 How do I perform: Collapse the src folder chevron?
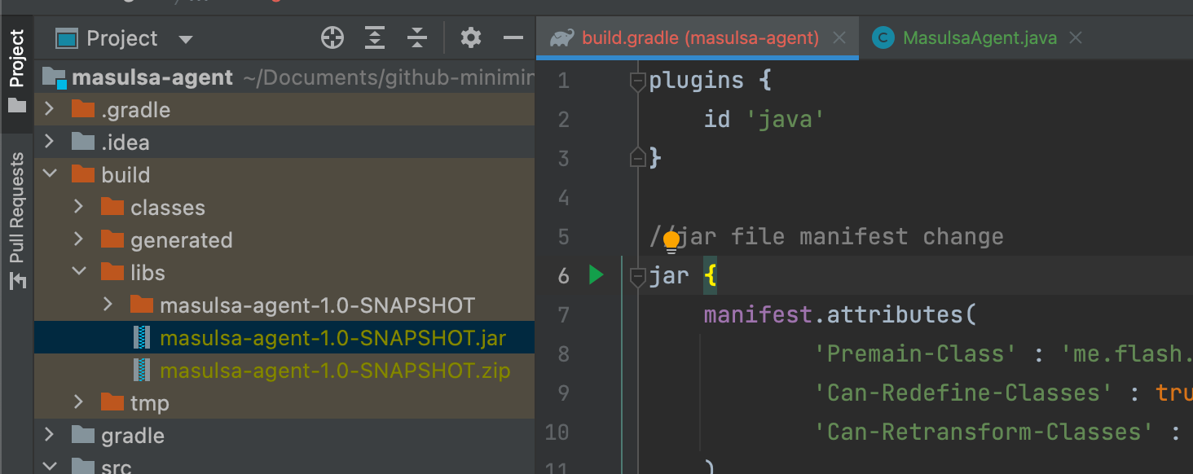[x=49, y=467]
